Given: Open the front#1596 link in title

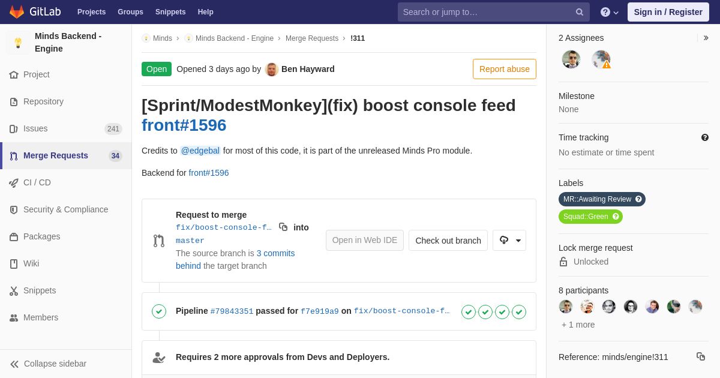Looking at the screenshot, I should (184, 125).
